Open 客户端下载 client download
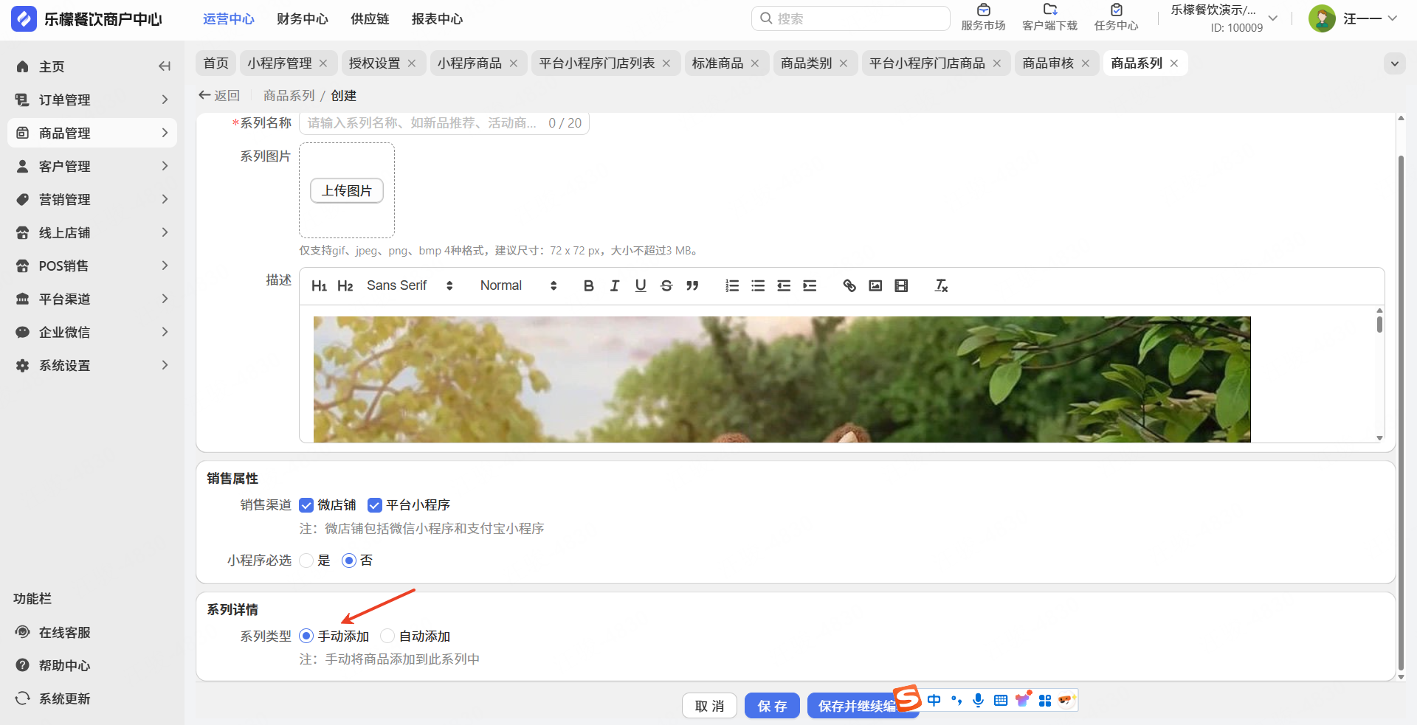1417x725 pixels. (1049, 18)
